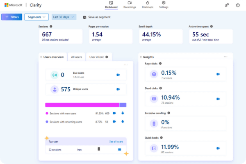The image size is (246, 164).
Task: View recordings for Dead clicks
Action: coord(218,99)
